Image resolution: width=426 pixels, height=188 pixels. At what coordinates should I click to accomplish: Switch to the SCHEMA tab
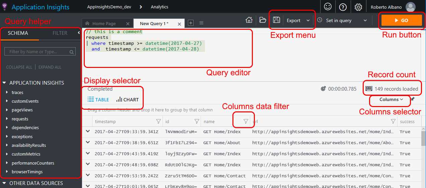(18, 33)
